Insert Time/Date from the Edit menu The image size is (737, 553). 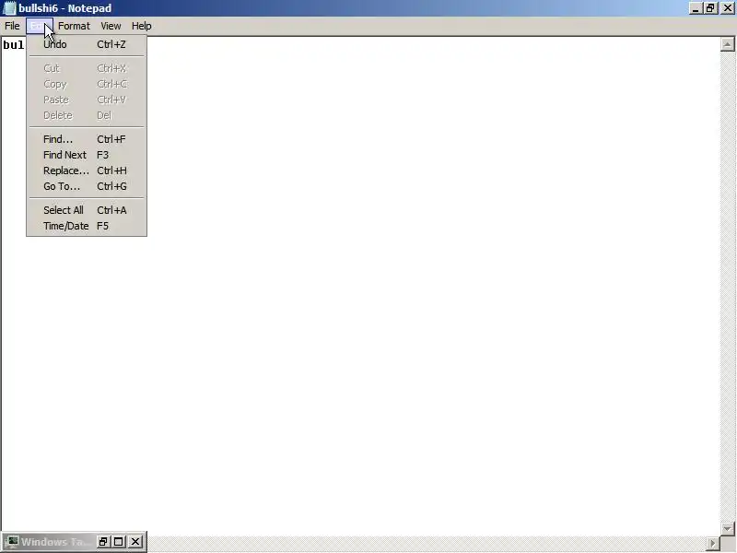[x=87, y=226]
